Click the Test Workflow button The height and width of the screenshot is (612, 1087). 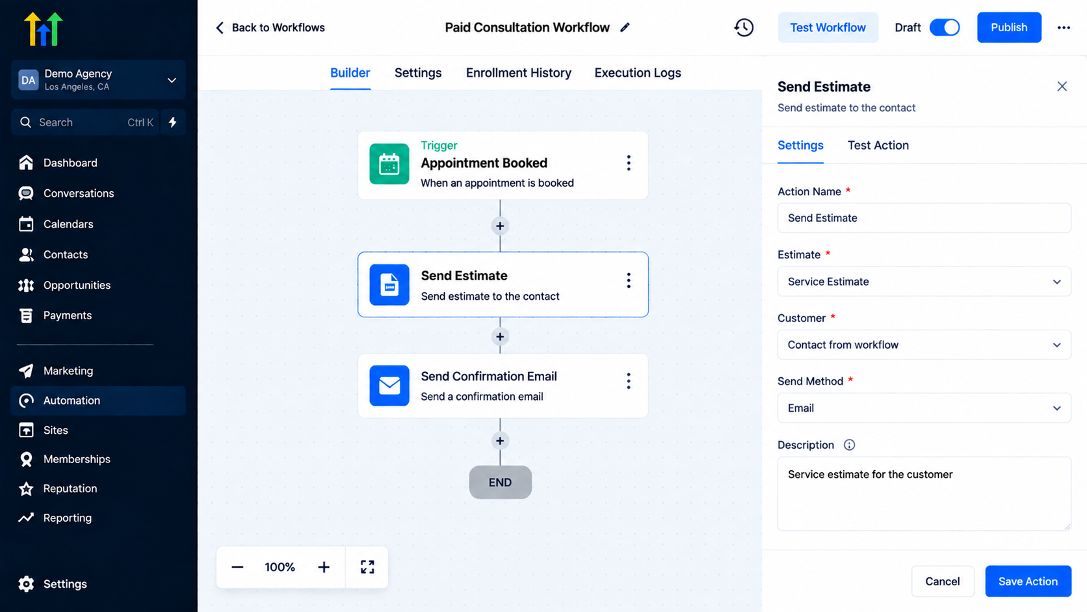tap(828, 27)
